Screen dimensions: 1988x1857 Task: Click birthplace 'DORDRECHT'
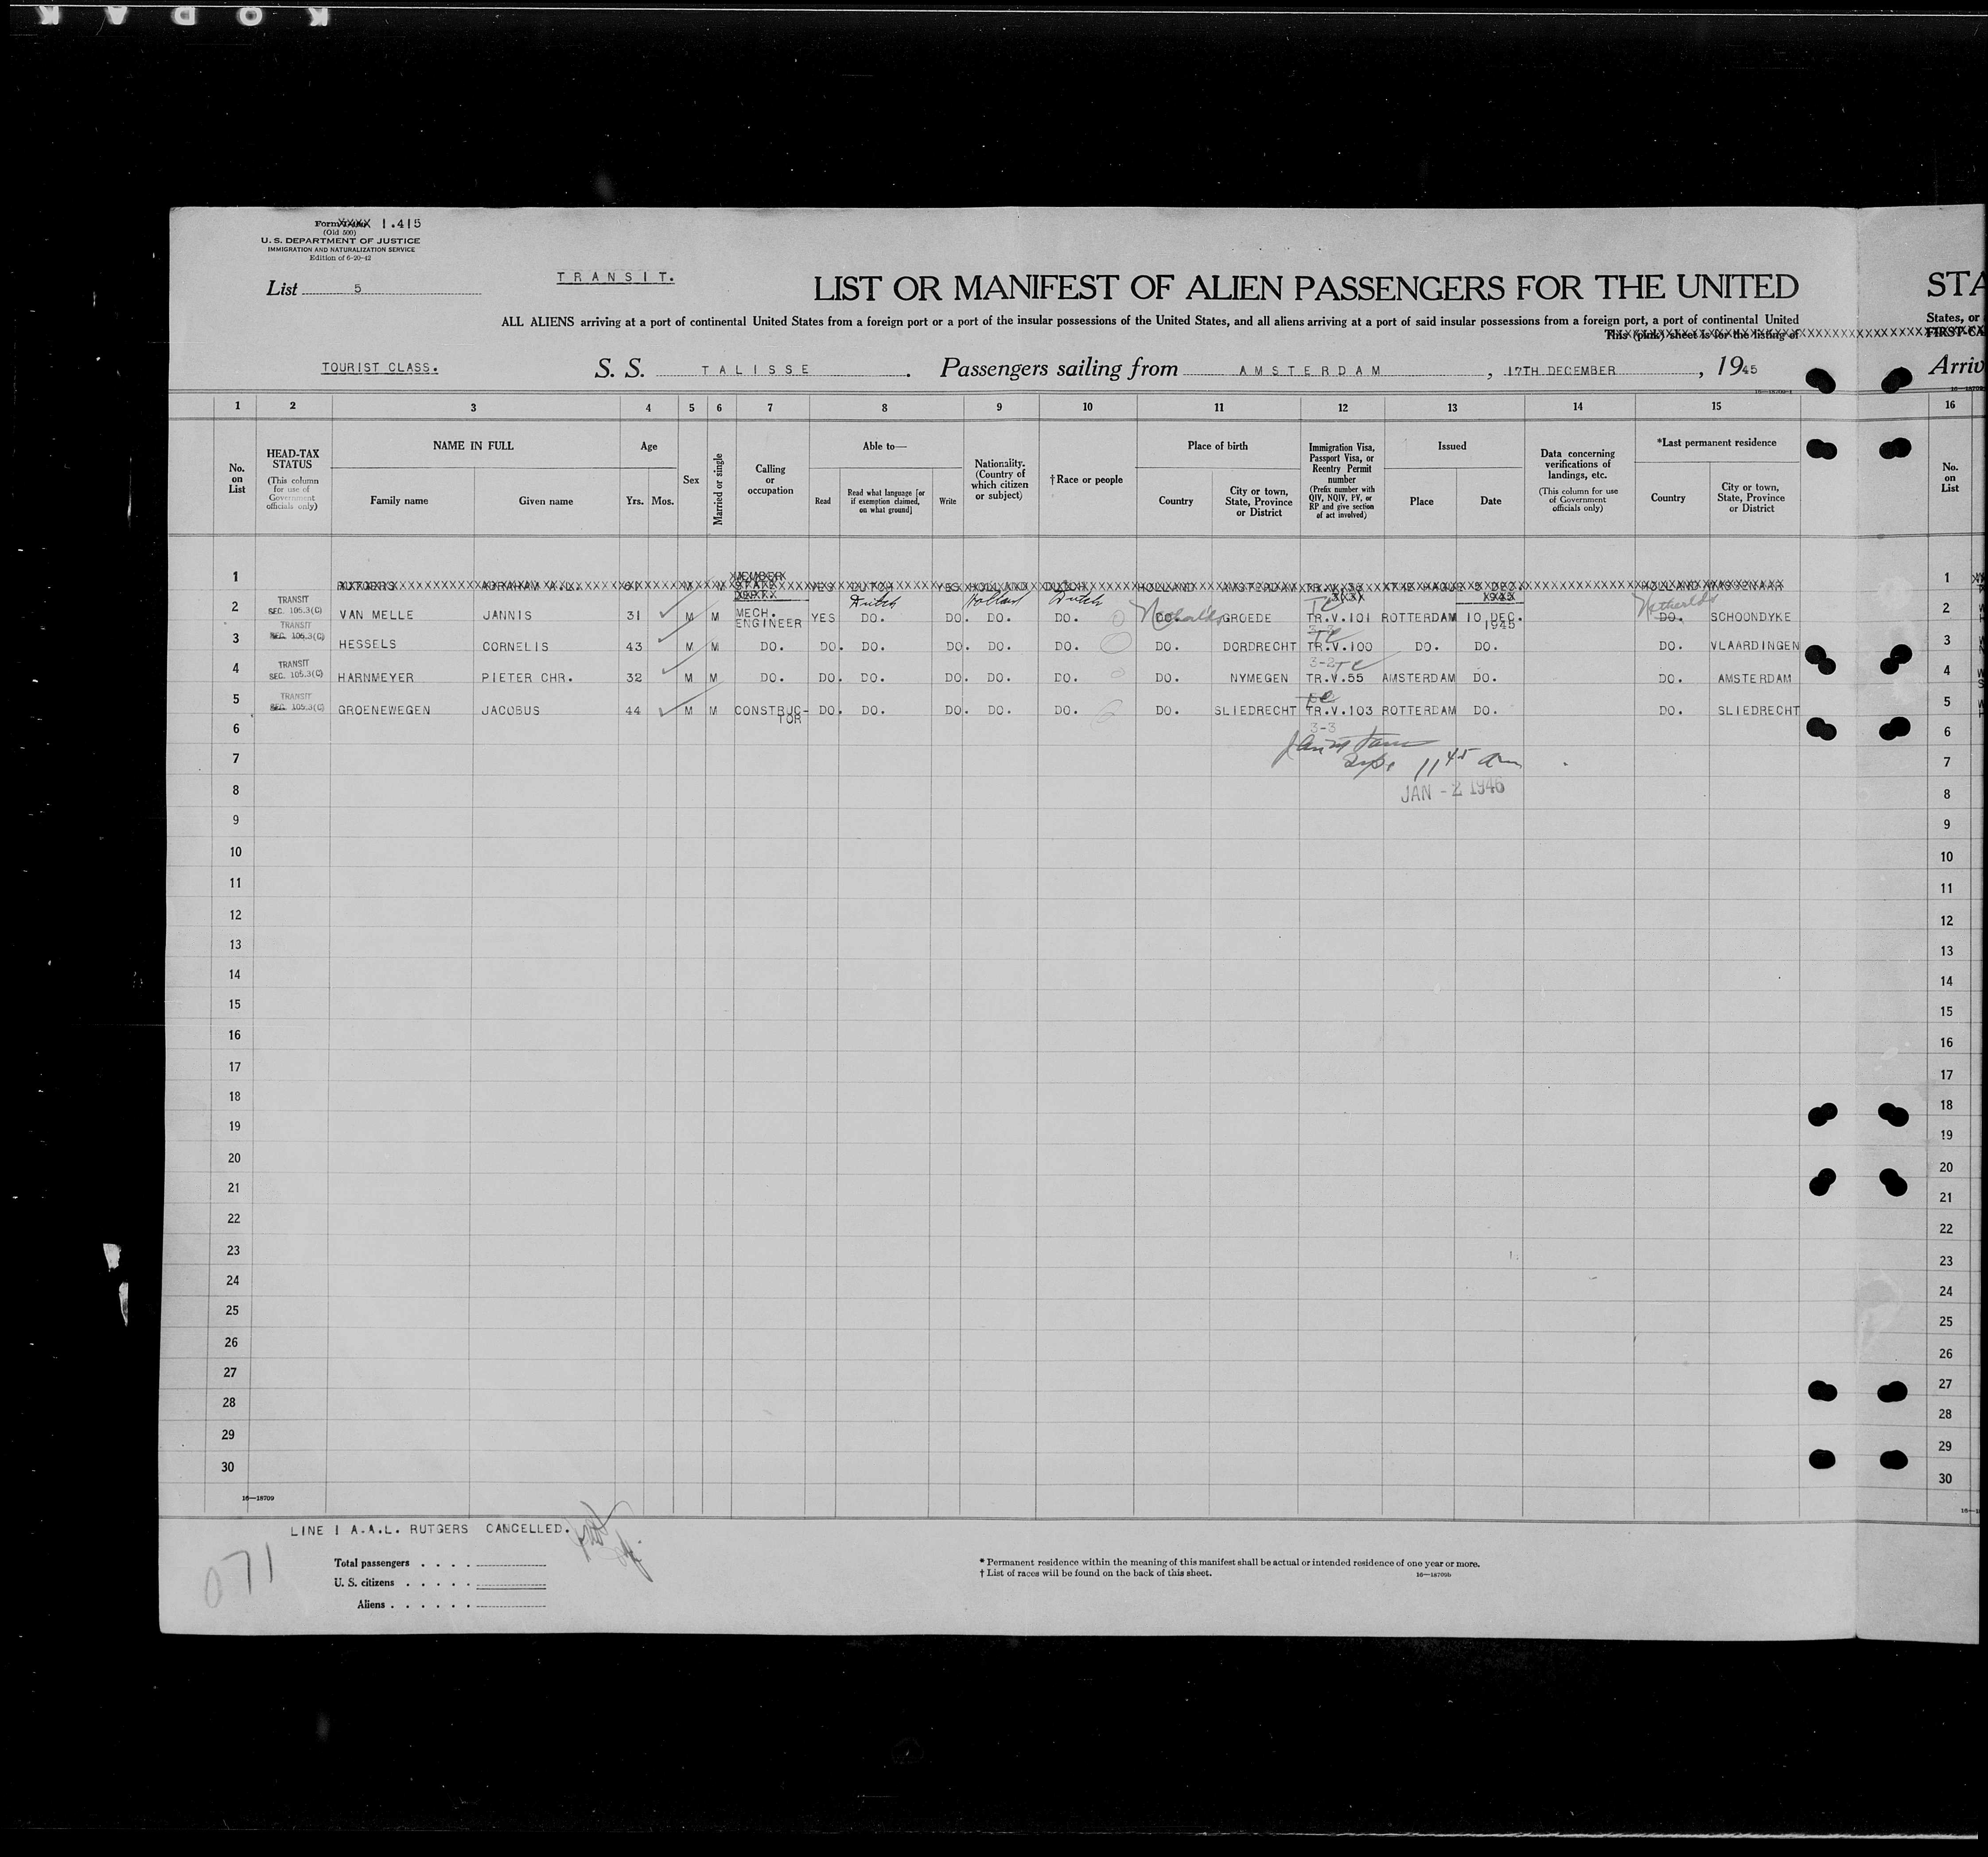[x=1259, y=647]
